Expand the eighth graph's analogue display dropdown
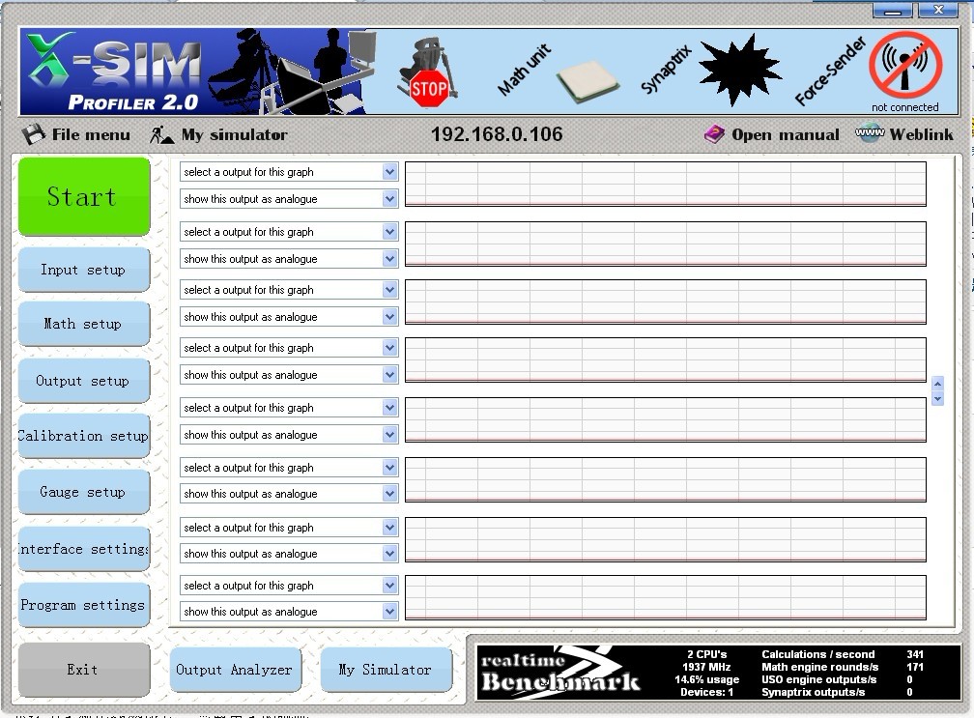The height and width of the screenshot is (718, 974). 389,612
